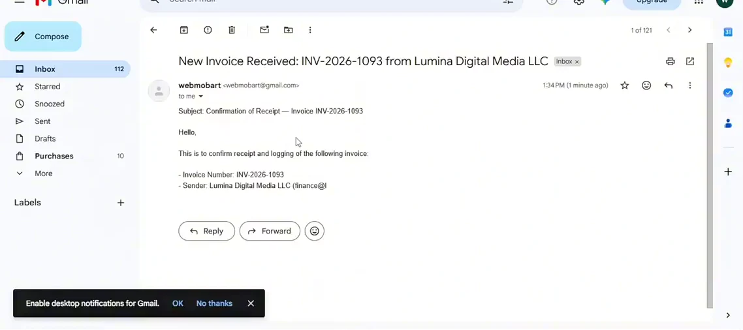Screen dimensions: 743x330
Task: Star this message from webmobart
Action: pyautogui.click(x=625, y=85)
